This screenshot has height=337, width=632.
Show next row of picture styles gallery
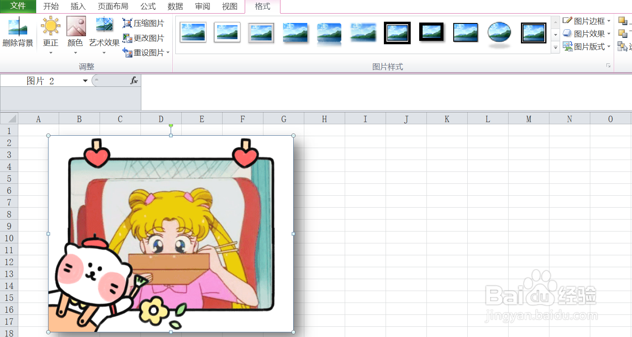point(555,34)
